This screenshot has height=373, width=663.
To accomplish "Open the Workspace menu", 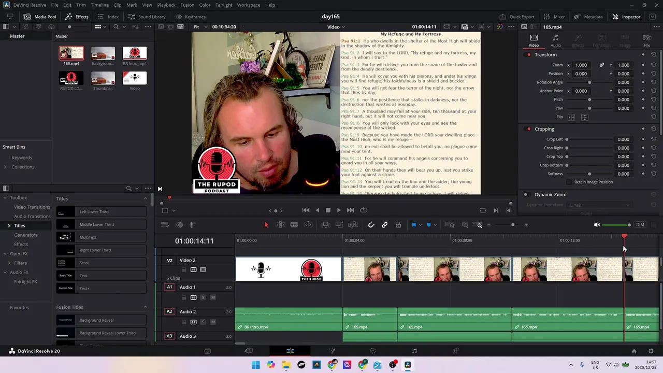I will click(249, 5).
